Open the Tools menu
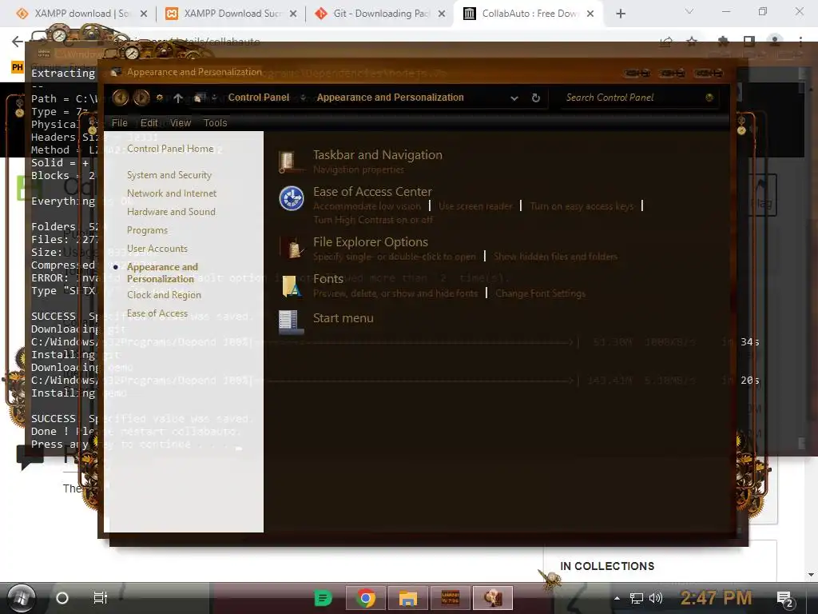This screenshot has height=614, width=818. [215, 122]
